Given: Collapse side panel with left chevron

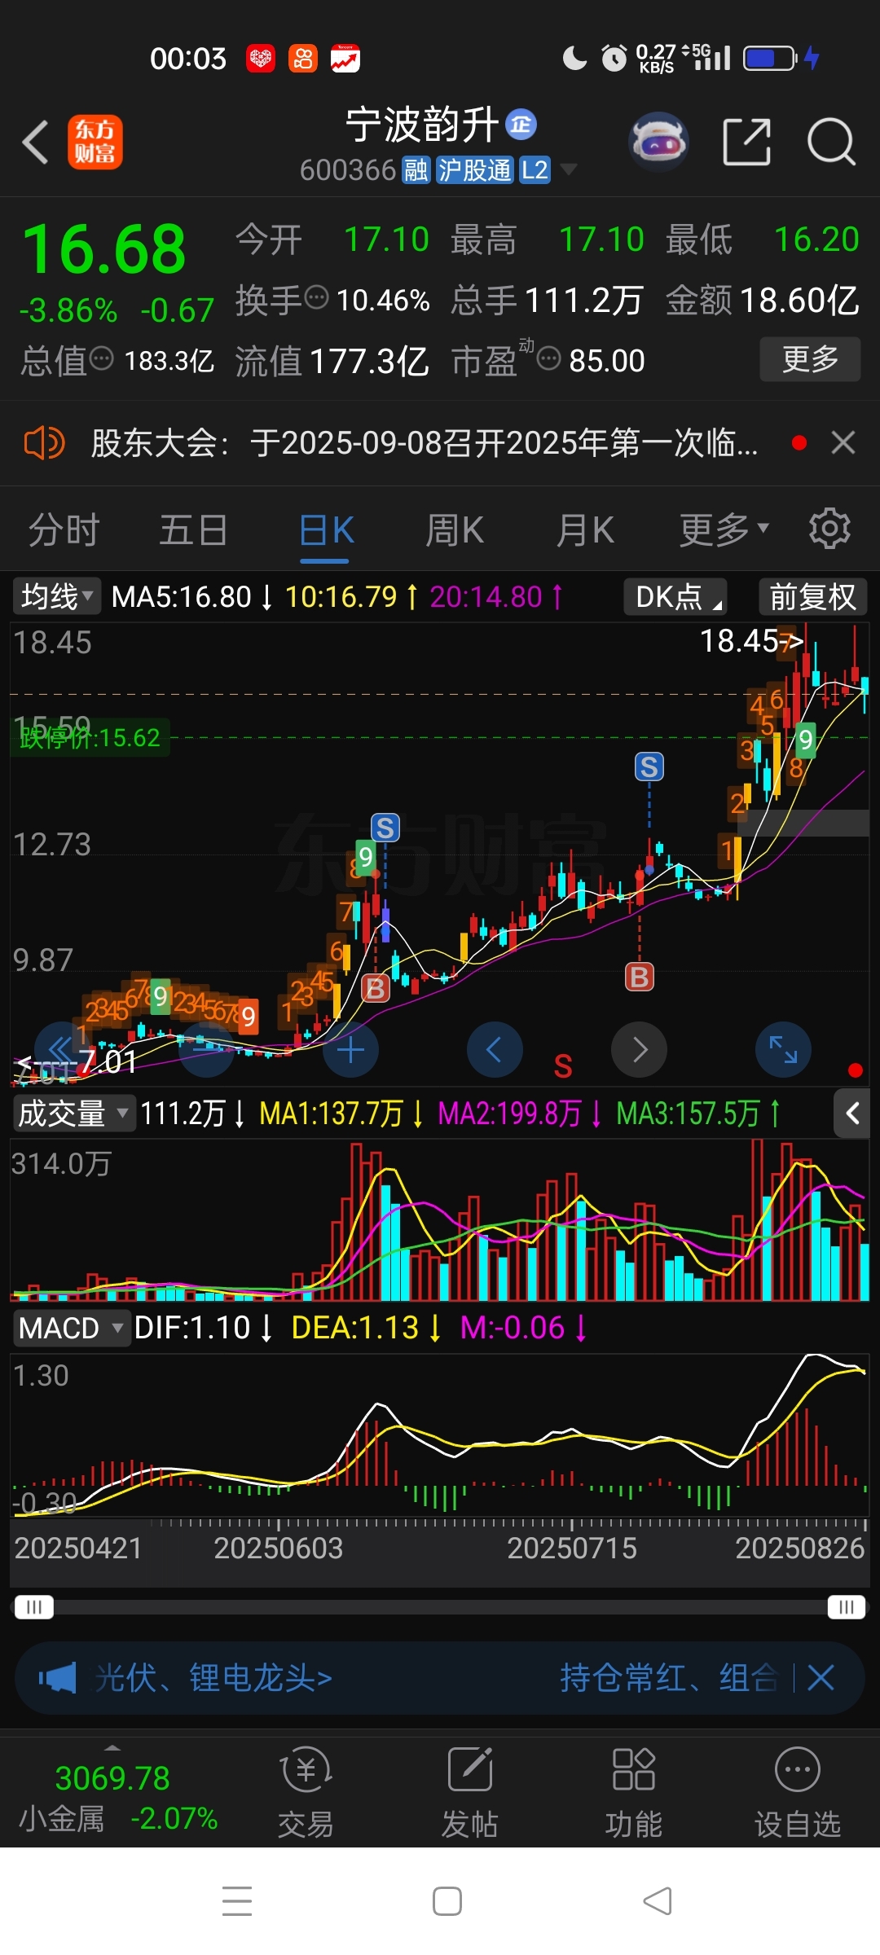Looking at the screenshot, I should click(852, 1113).
